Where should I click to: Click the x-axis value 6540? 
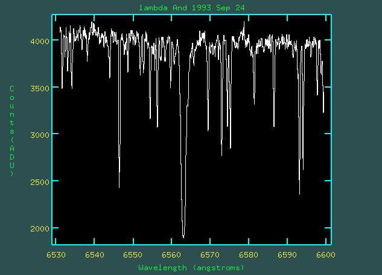[x=95, y=255]
